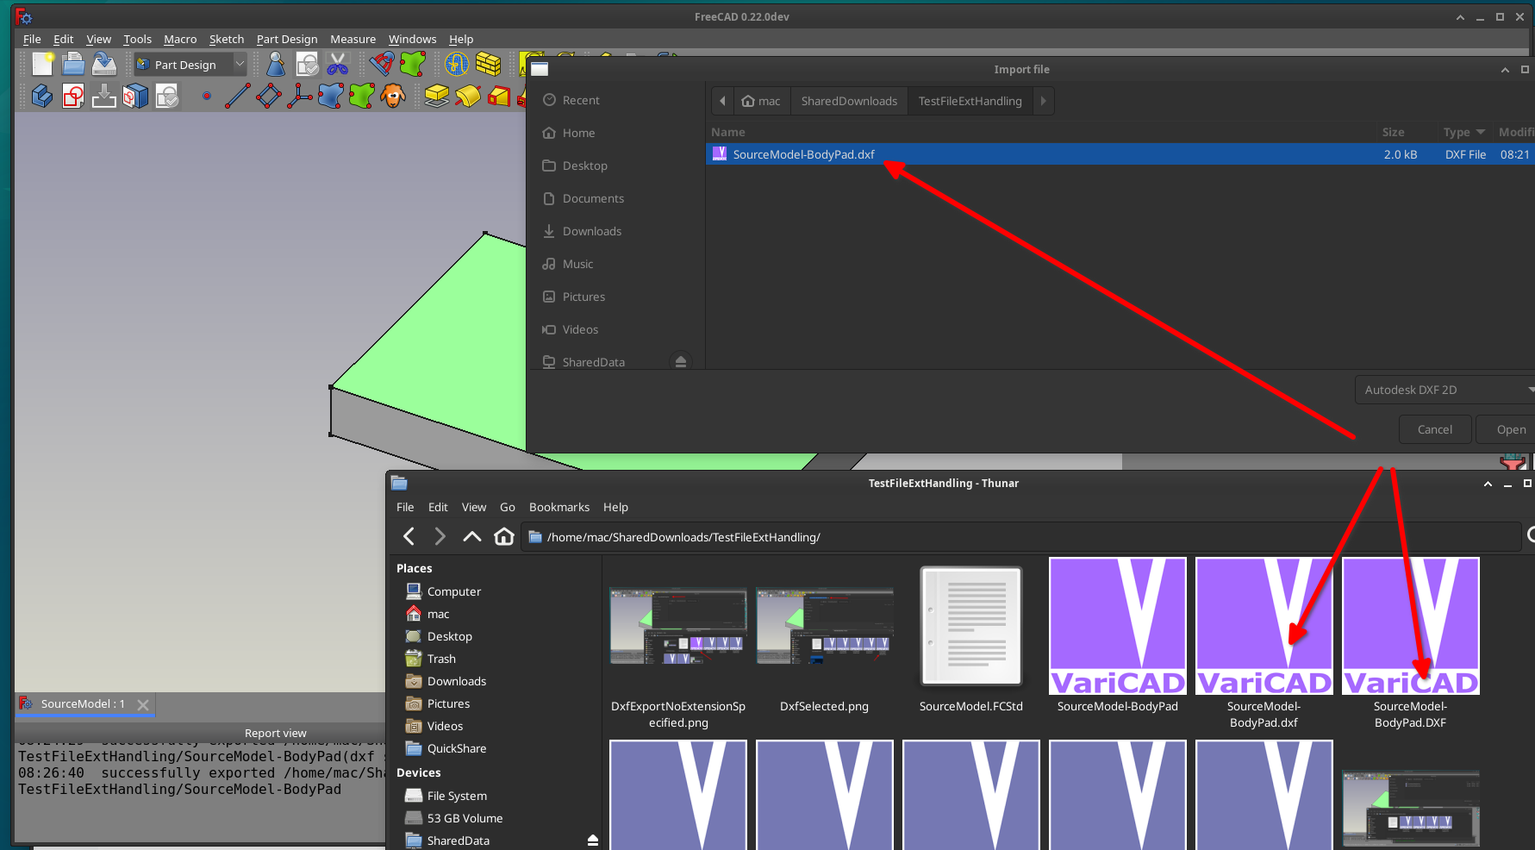
Task: Cancel the Import file dialog
Action: (1434, 428)
